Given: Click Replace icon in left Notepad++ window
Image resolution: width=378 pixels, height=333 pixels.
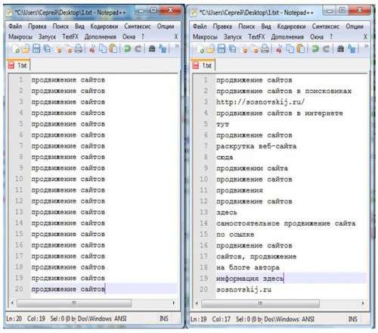Looking at the screenshot, I should tap(163, 48).
